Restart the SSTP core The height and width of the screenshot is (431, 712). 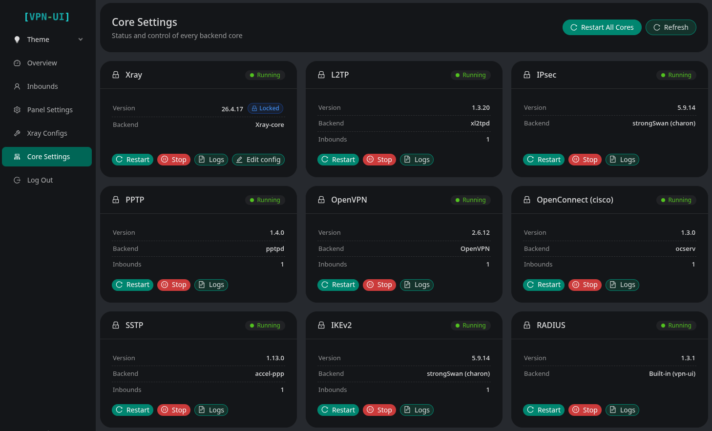132,410
